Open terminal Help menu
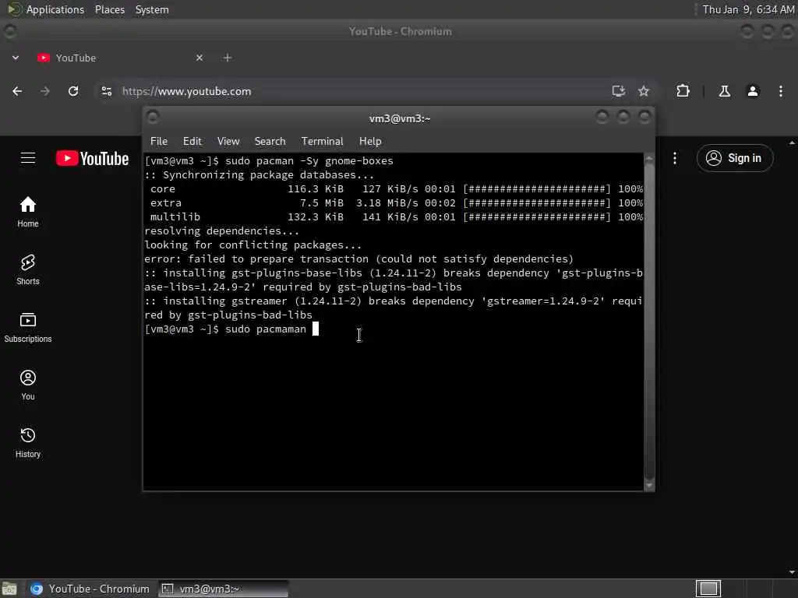The height and width of the screenshot is (598, 798). coord(370,141)
